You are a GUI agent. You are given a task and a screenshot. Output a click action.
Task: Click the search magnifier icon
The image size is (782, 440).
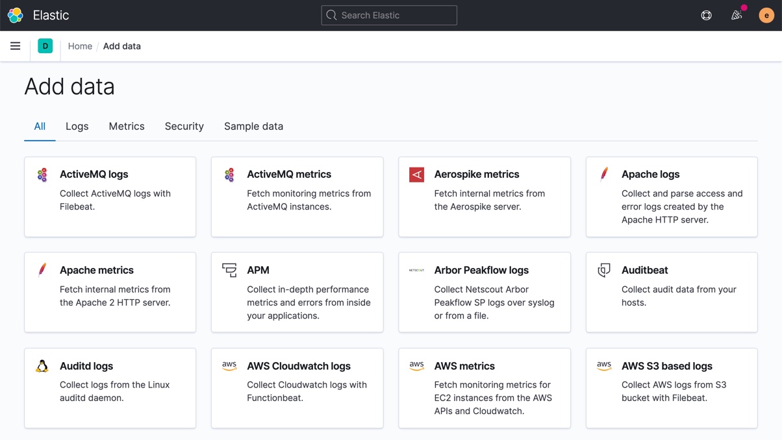[x=332, y=15]
